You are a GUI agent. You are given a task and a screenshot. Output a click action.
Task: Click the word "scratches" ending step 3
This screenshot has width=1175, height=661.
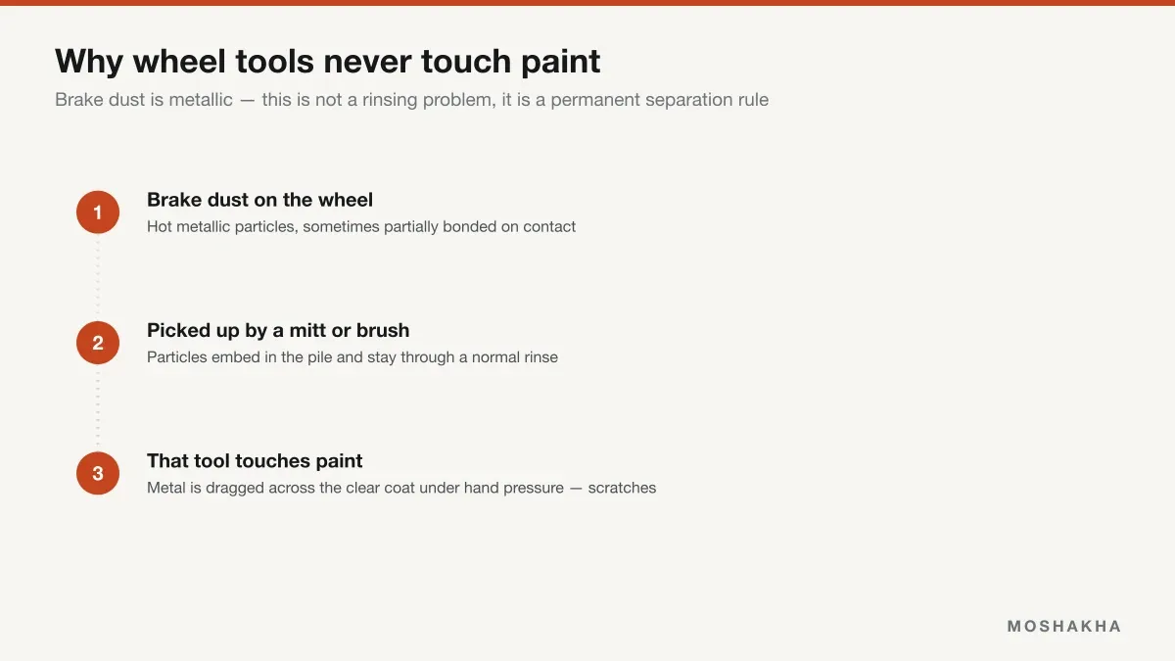tap(622, 488)
